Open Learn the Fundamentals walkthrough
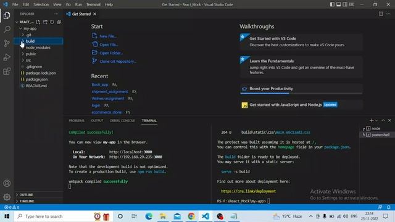The width and height of the screenshot is (395, 222). [301, 67]
